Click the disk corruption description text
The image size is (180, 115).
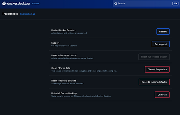[x=84, y=71]
